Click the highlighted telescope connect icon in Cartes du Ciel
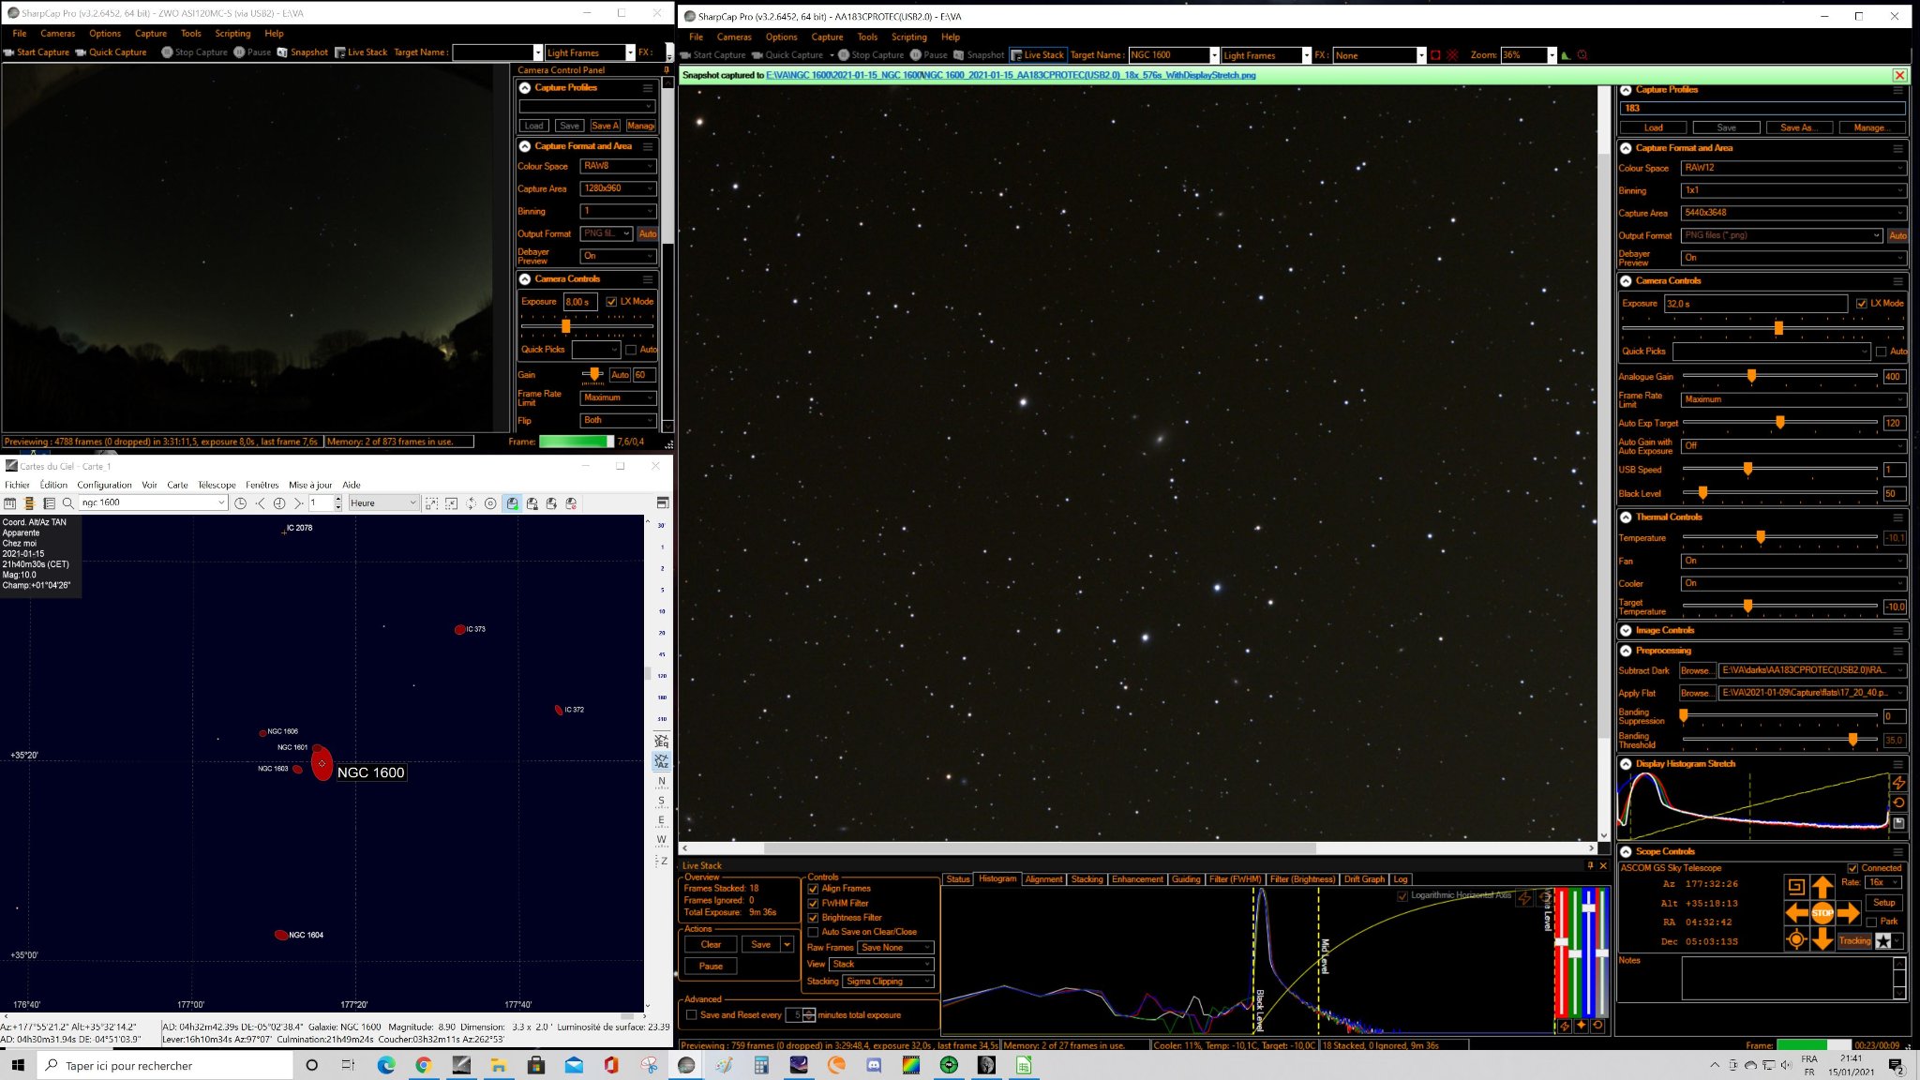Viewport: 1920px width, 1080px height. (x=512, y=503)
